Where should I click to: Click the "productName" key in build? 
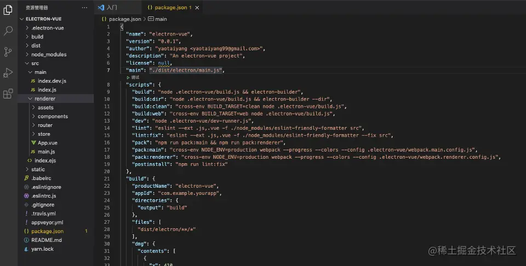(x=151, y=186)
